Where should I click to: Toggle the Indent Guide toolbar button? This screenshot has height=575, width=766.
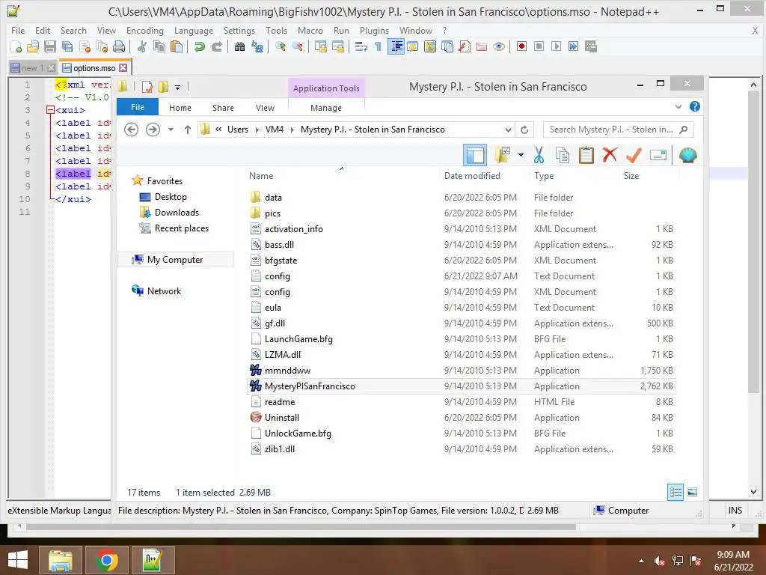point(396,46)
